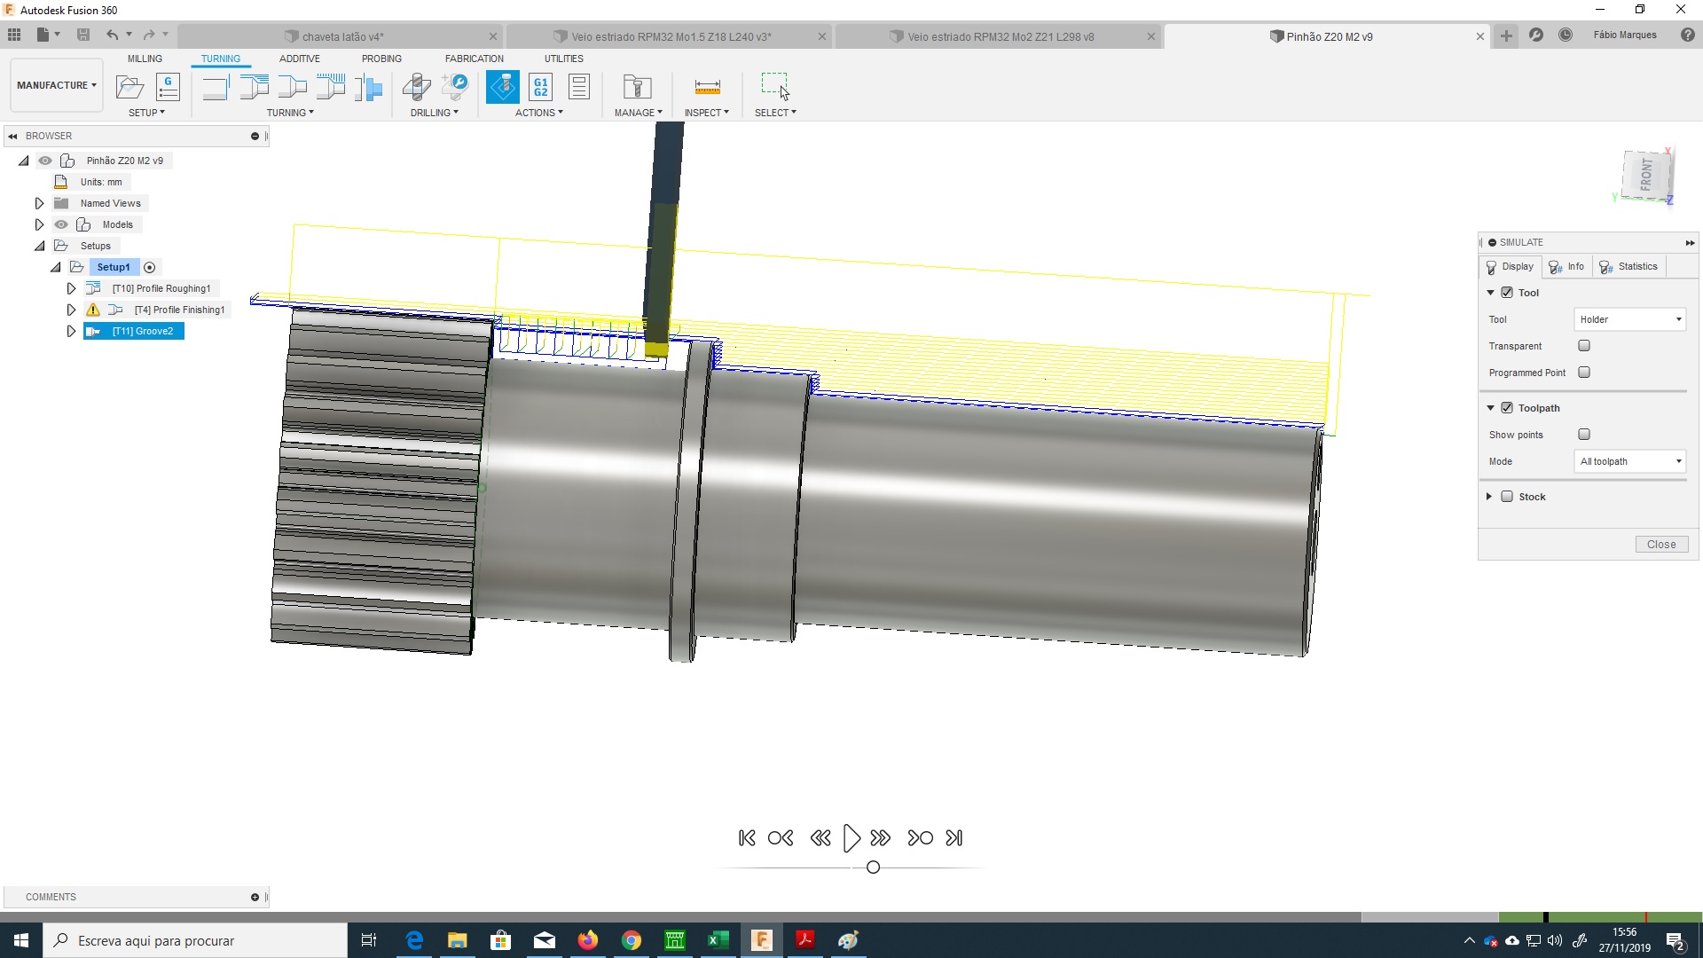Expand the Stock section in Simulate

pyautogui.click(x=1489, y=497)
